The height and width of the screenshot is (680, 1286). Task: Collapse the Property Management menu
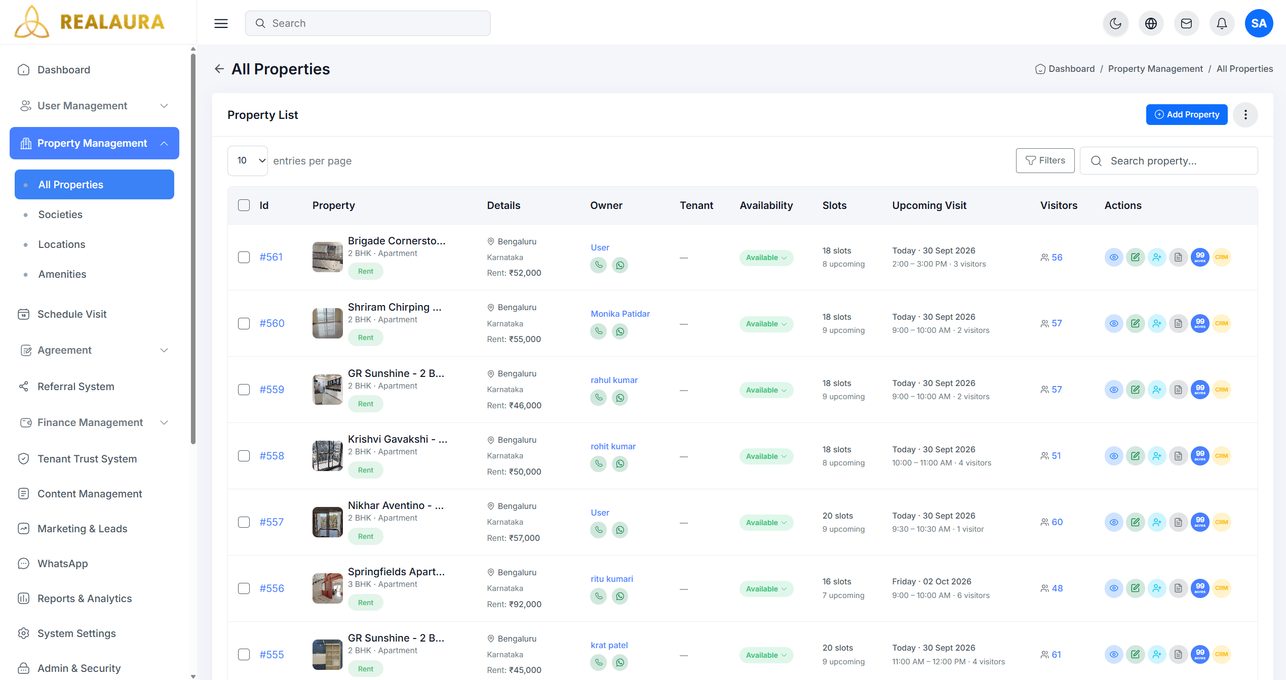[x=94, y=143]
